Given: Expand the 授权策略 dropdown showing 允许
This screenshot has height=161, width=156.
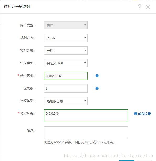Looking at the screenshot, I should (x=66, y=51).
